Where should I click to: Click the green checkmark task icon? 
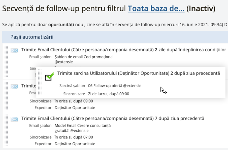point(49,77)
